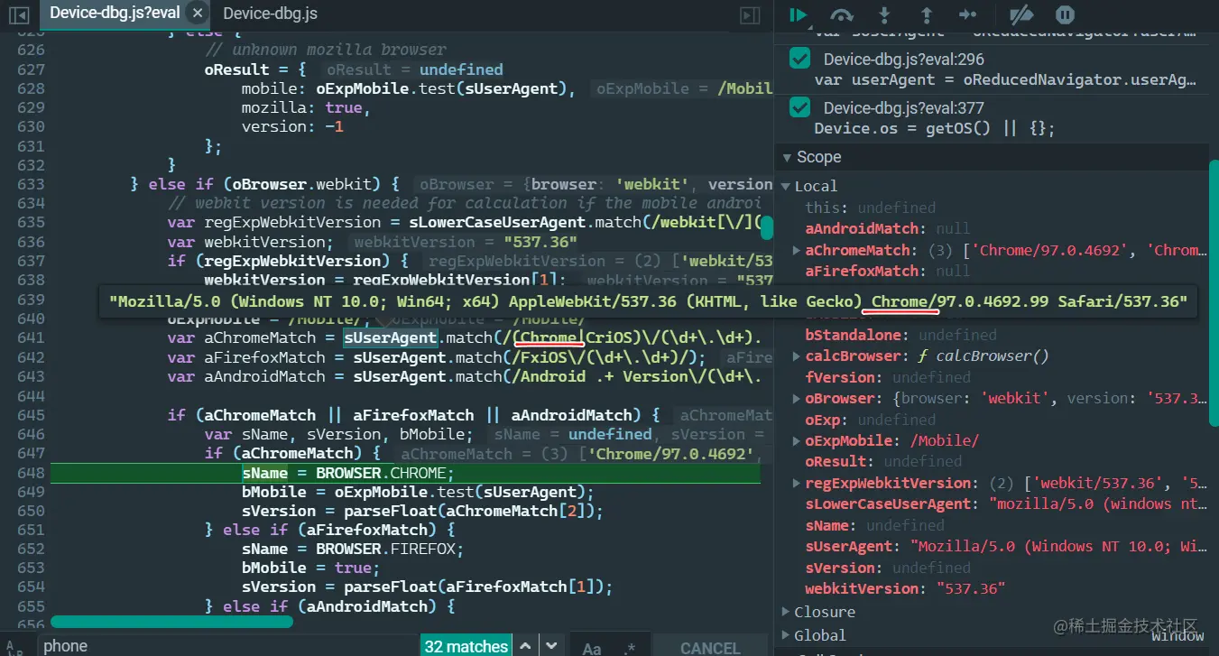Expand the oExpMobile regex variable
Screen dimensions: 1219x656
click(796, 440)
